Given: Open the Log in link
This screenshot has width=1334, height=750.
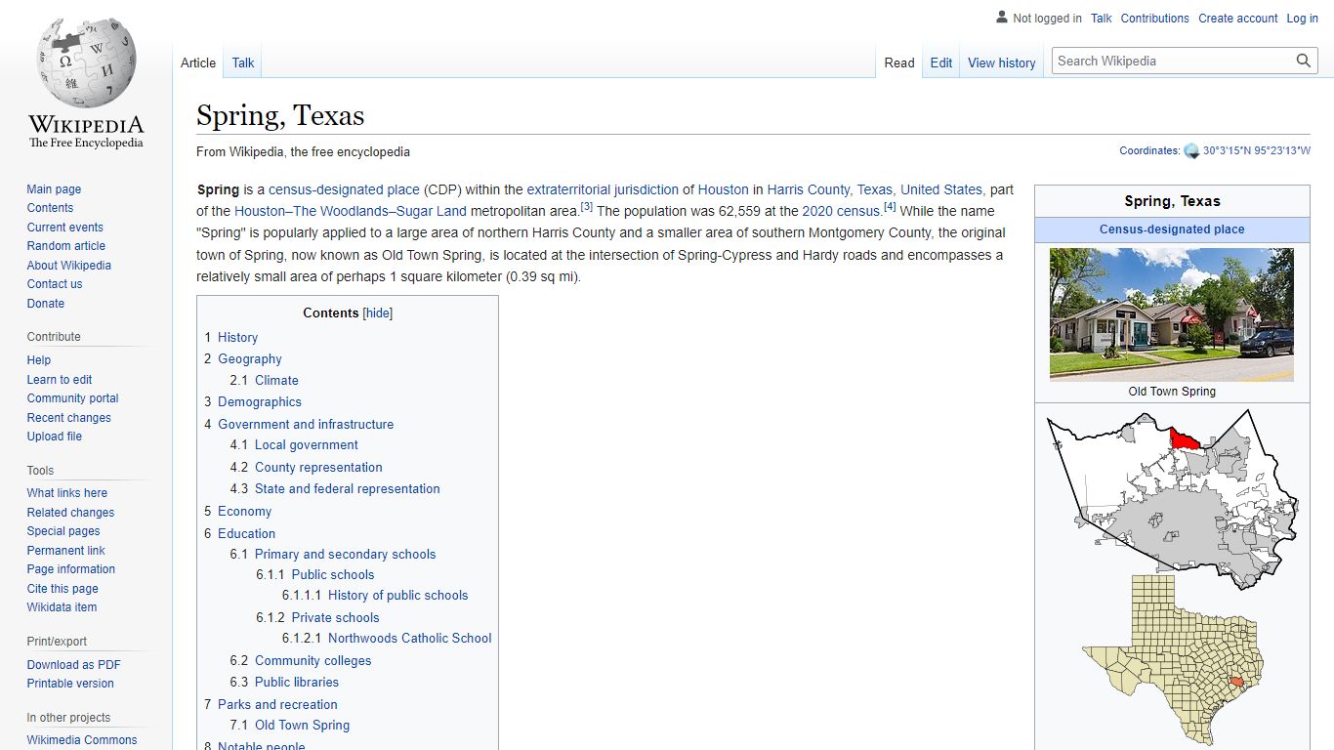Looking at the screenshot, I should tap(1303, 18).
